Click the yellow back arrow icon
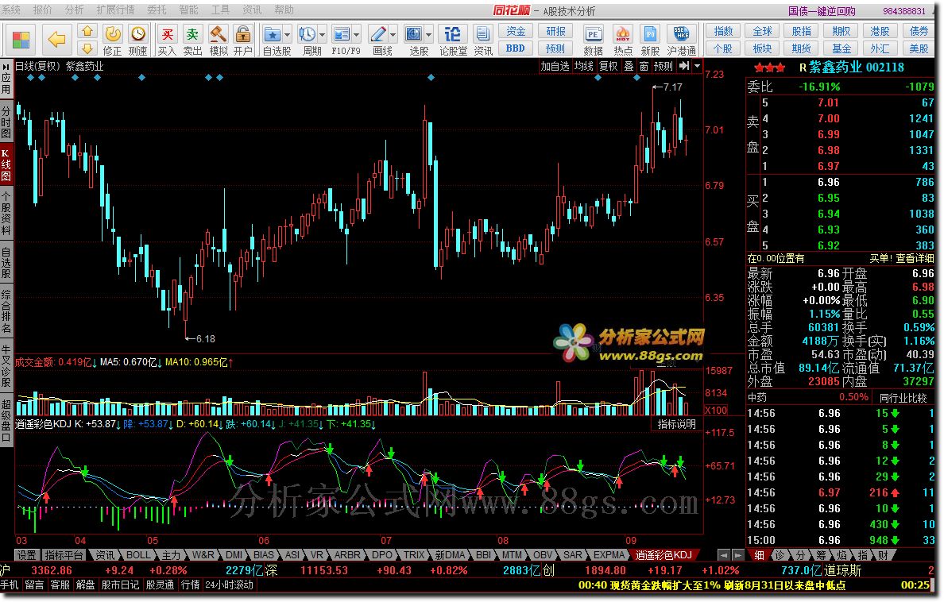944x602 pixels. click(56, 40)
